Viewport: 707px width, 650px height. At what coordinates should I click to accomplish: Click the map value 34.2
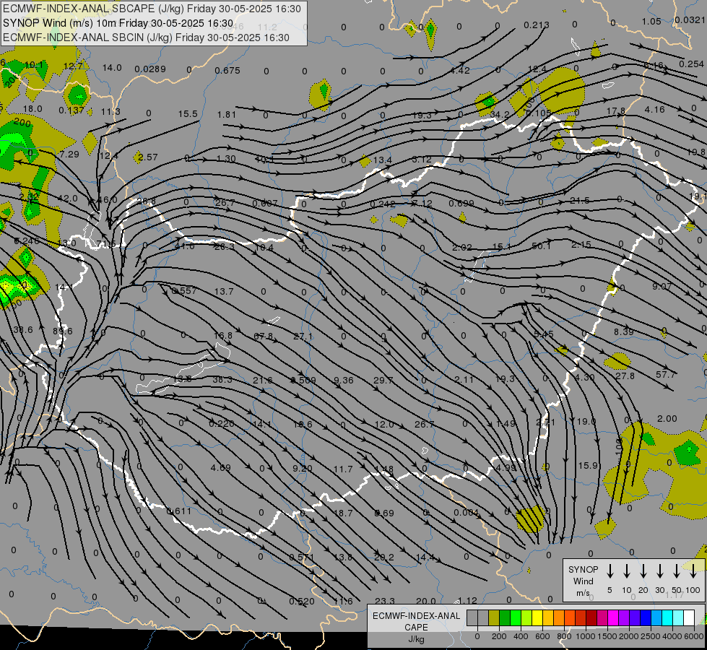pos(500,115)
